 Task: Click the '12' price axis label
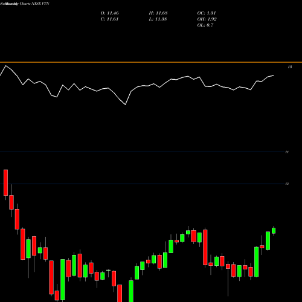click(287, 184)
